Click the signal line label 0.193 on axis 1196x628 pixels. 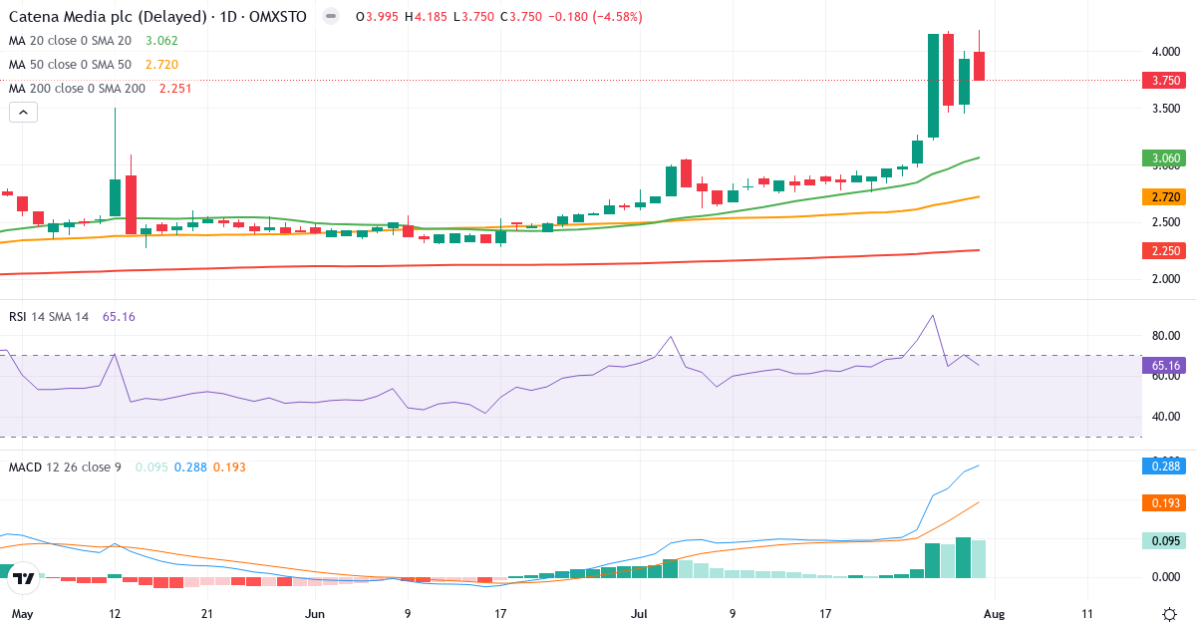[x=1165, y=502]
